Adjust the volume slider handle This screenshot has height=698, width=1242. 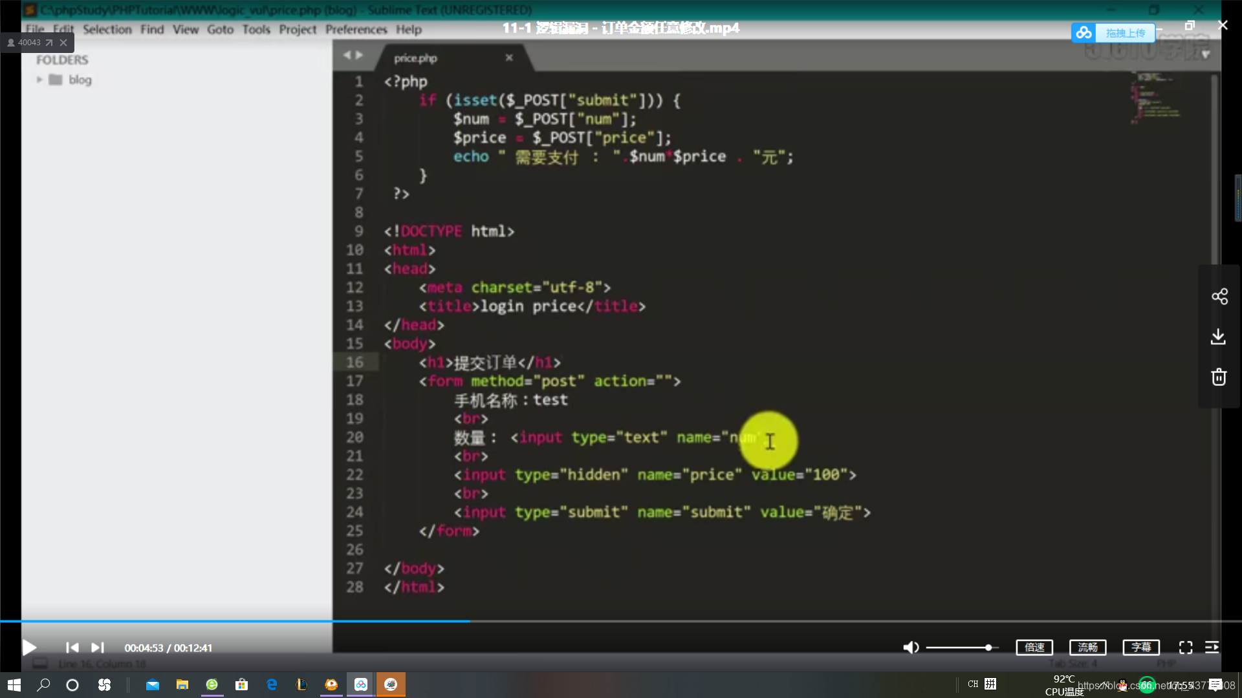pos(988,647)
